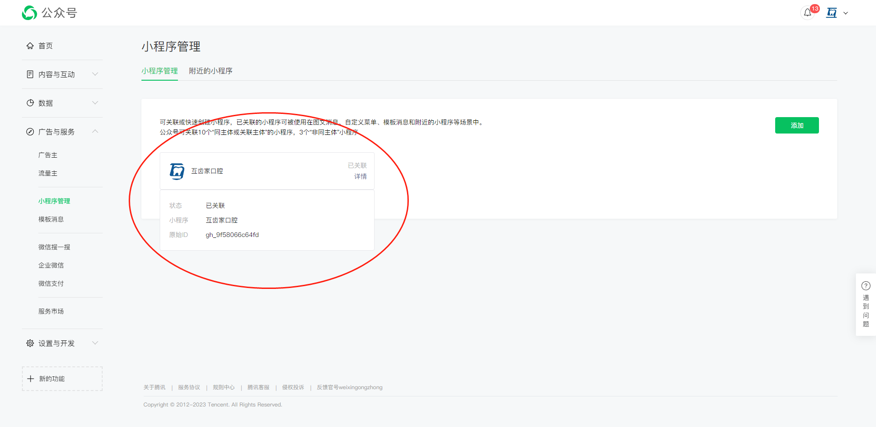Select 小程序管理 in the sidebar
The width and height of the screenshot is (876, 427).
[x=54, y=201]
